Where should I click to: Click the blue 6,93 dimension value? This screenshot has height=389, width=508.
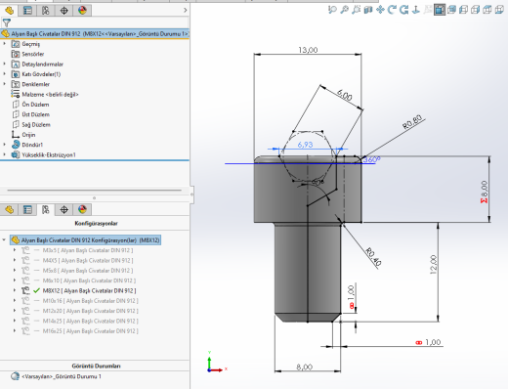[x=305, y=145]
